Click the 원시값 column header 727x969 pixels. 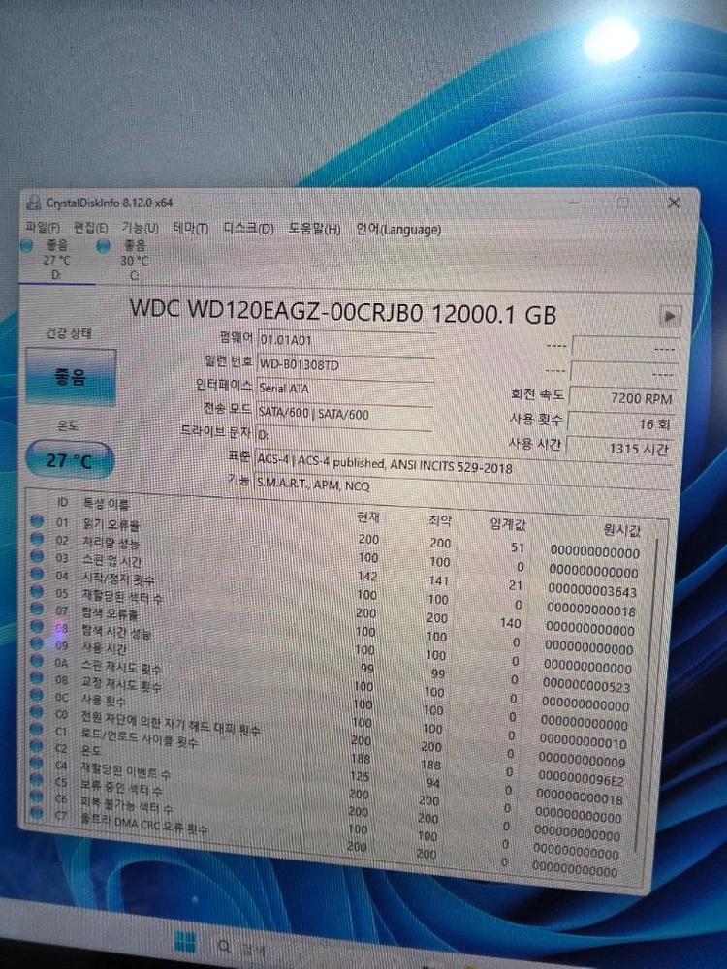coord(622,530)
